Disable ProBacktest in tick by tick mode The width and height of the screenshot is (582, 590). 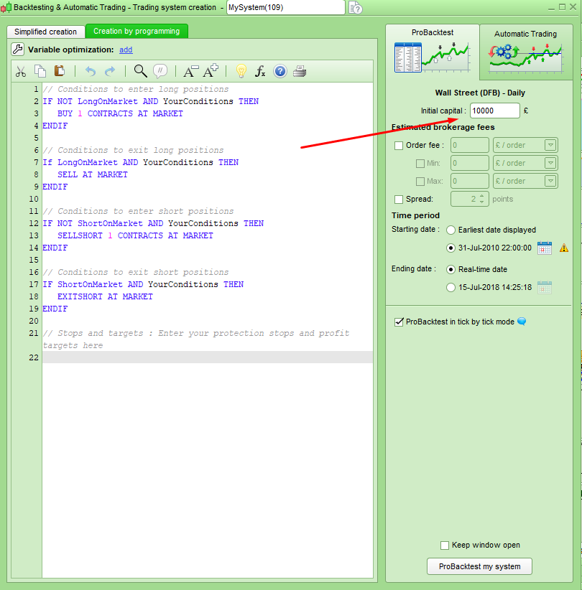coord(399,322)
